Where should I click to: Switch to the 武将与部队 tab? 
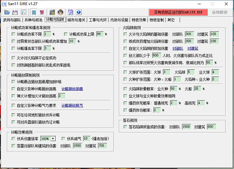pos(12,19)
